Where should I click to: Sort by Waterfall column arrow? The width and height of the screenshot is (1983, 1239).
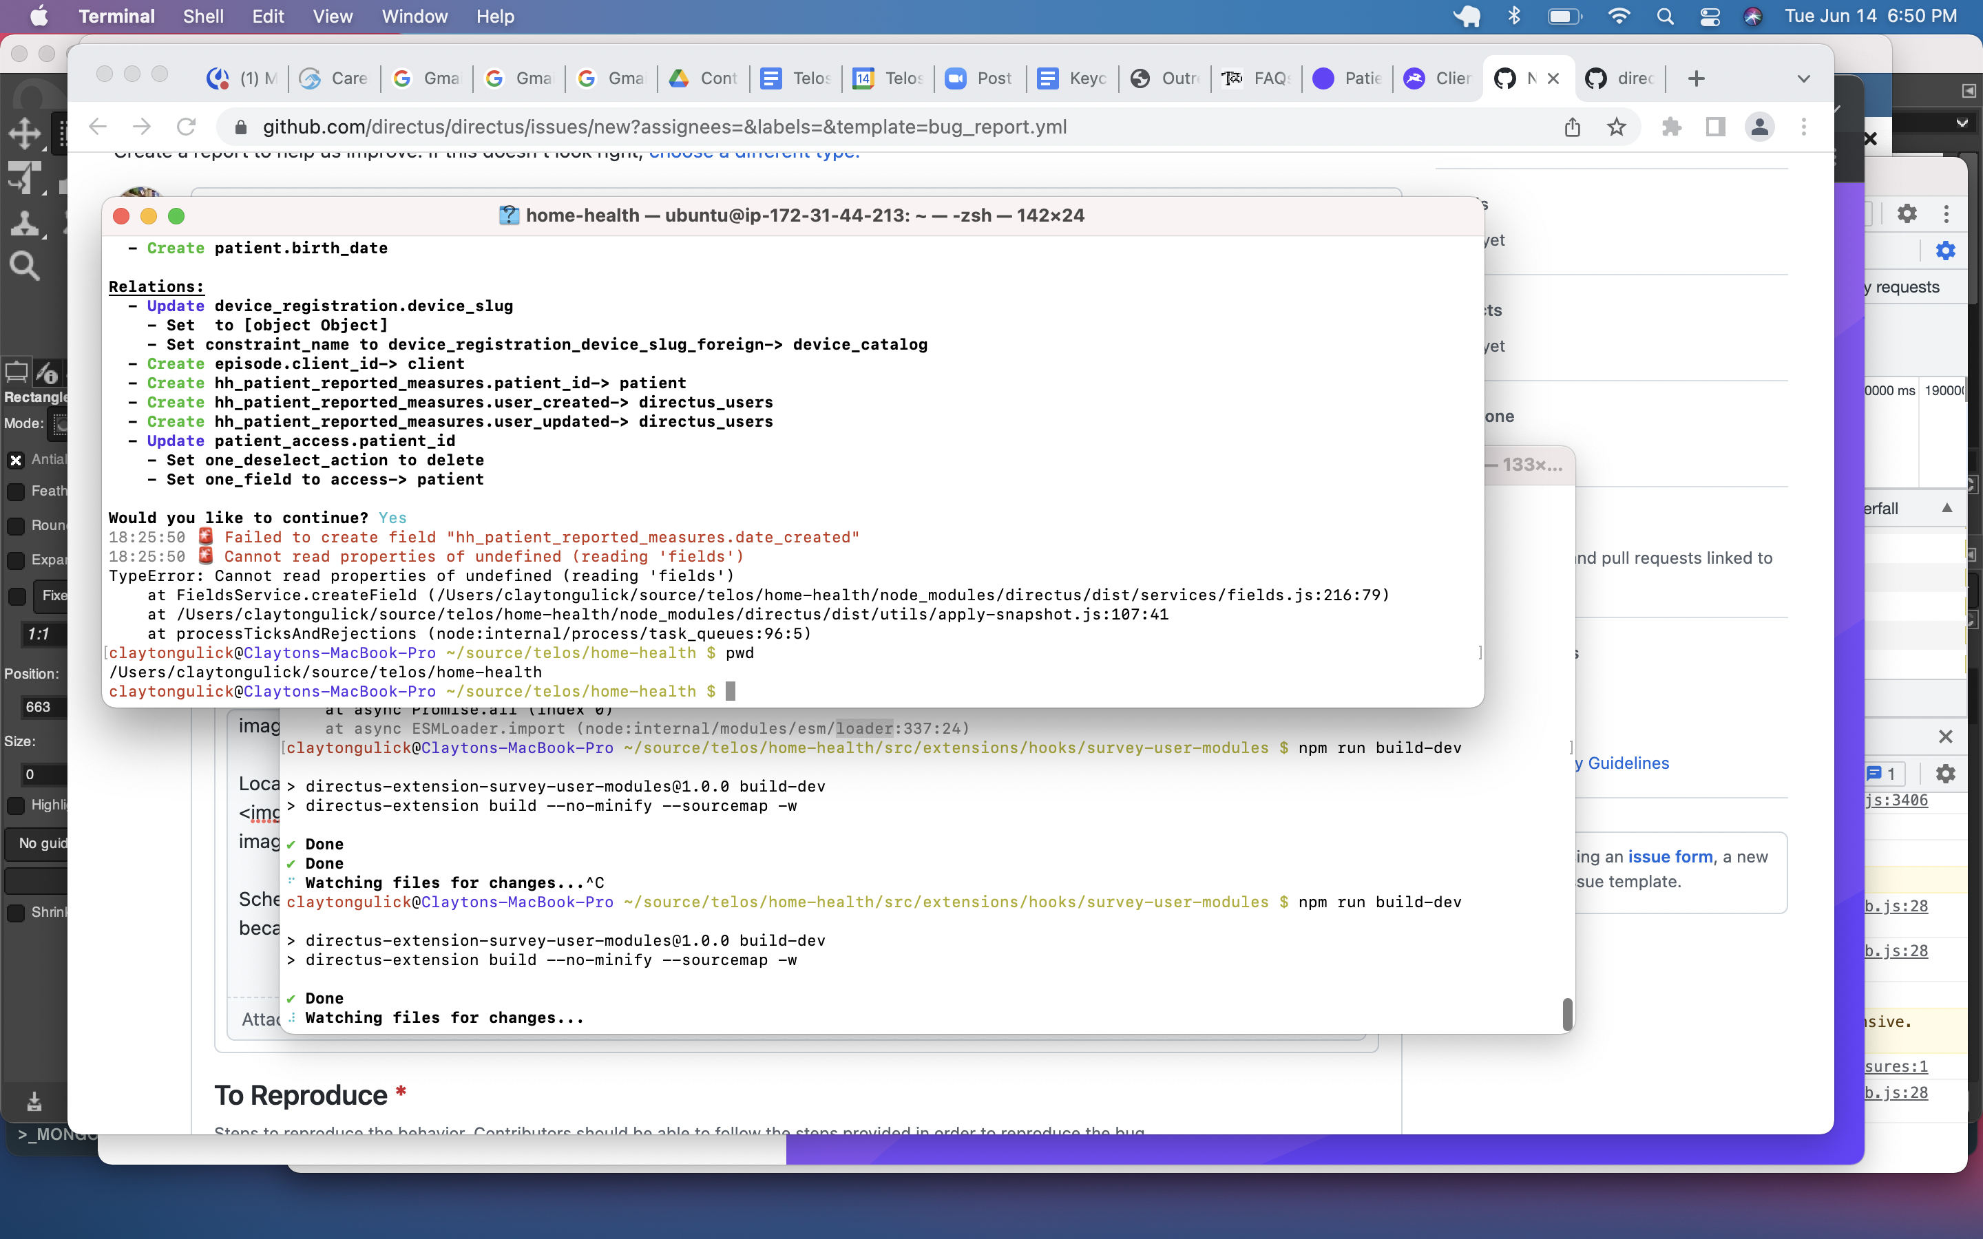click(1947, 508)
